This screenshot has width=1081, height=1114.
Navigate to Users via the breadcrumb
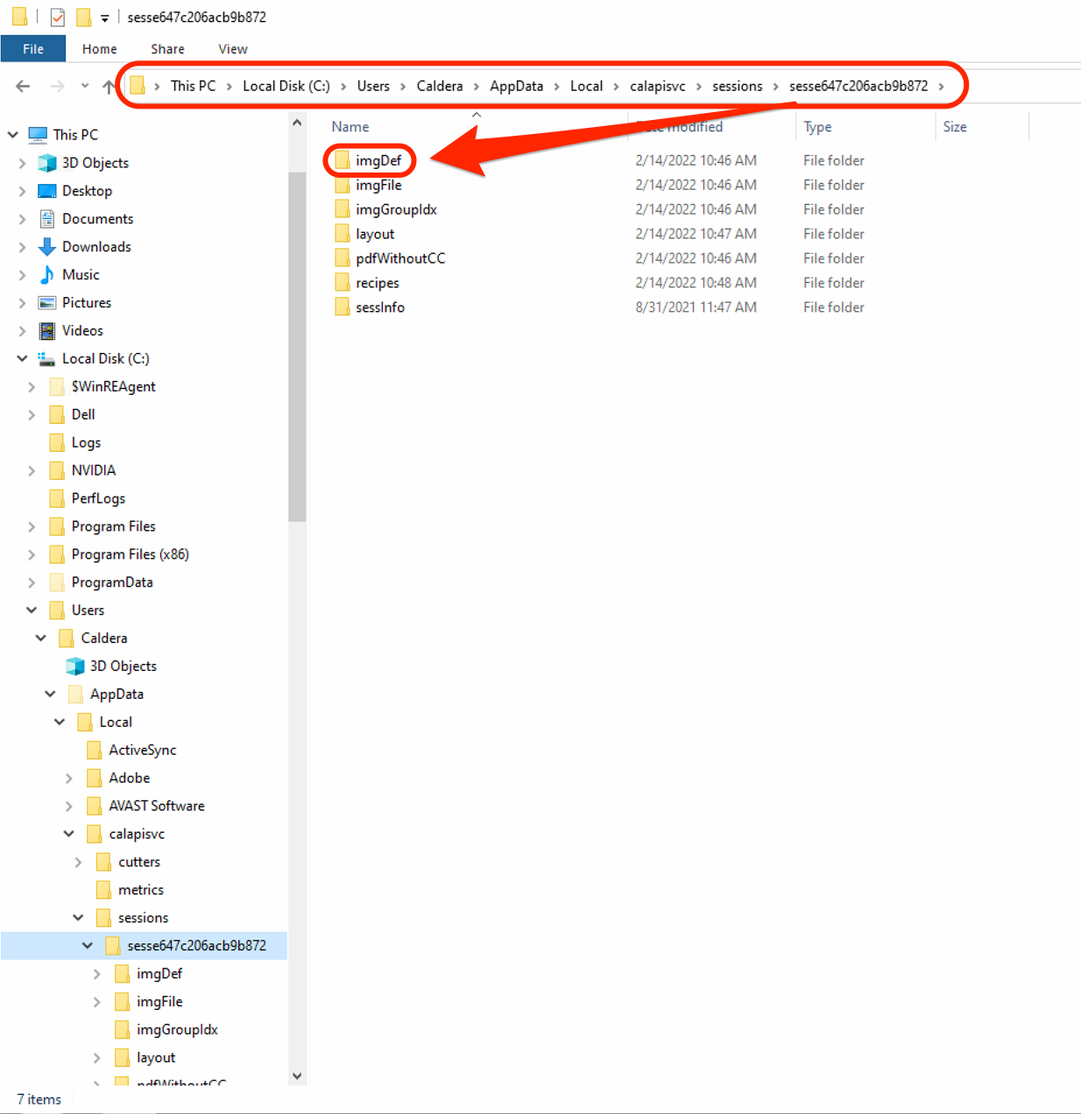coord(373,86)
